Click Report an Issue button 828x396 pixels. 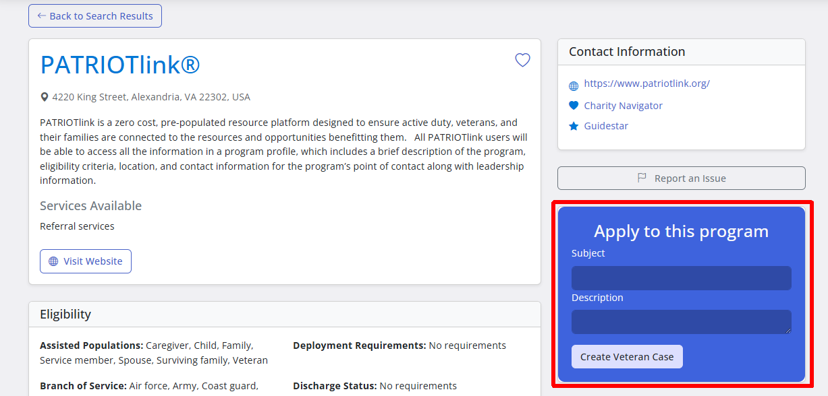tap(682, 178)
